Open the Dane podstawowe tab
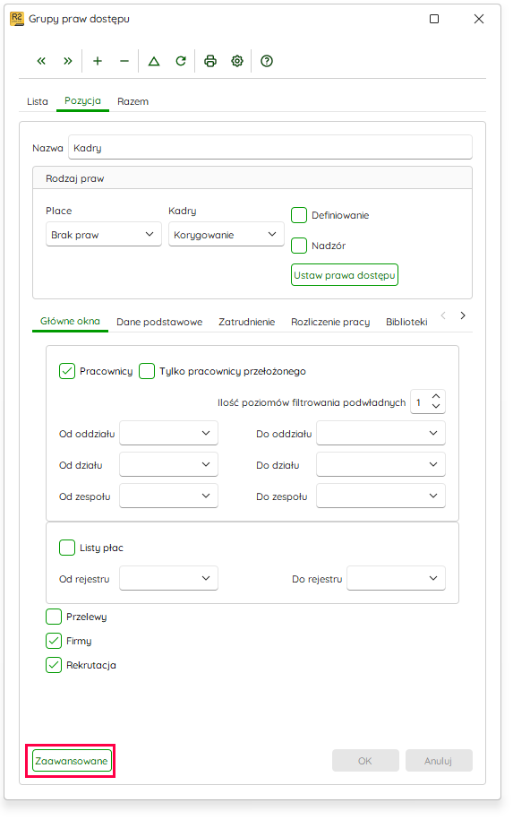 (159, 322)
